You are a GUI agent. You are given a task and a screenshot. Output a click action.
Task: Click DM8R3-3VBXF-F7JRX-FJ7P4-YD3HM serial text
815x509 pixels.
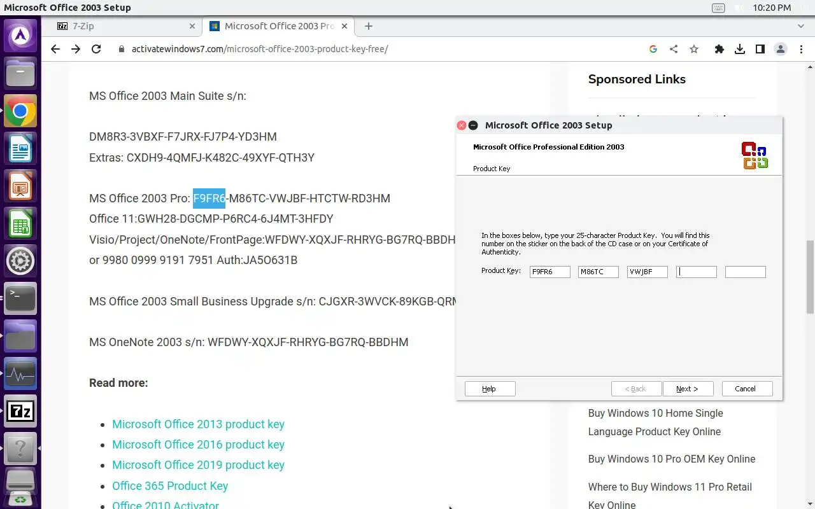coord(183,137)
